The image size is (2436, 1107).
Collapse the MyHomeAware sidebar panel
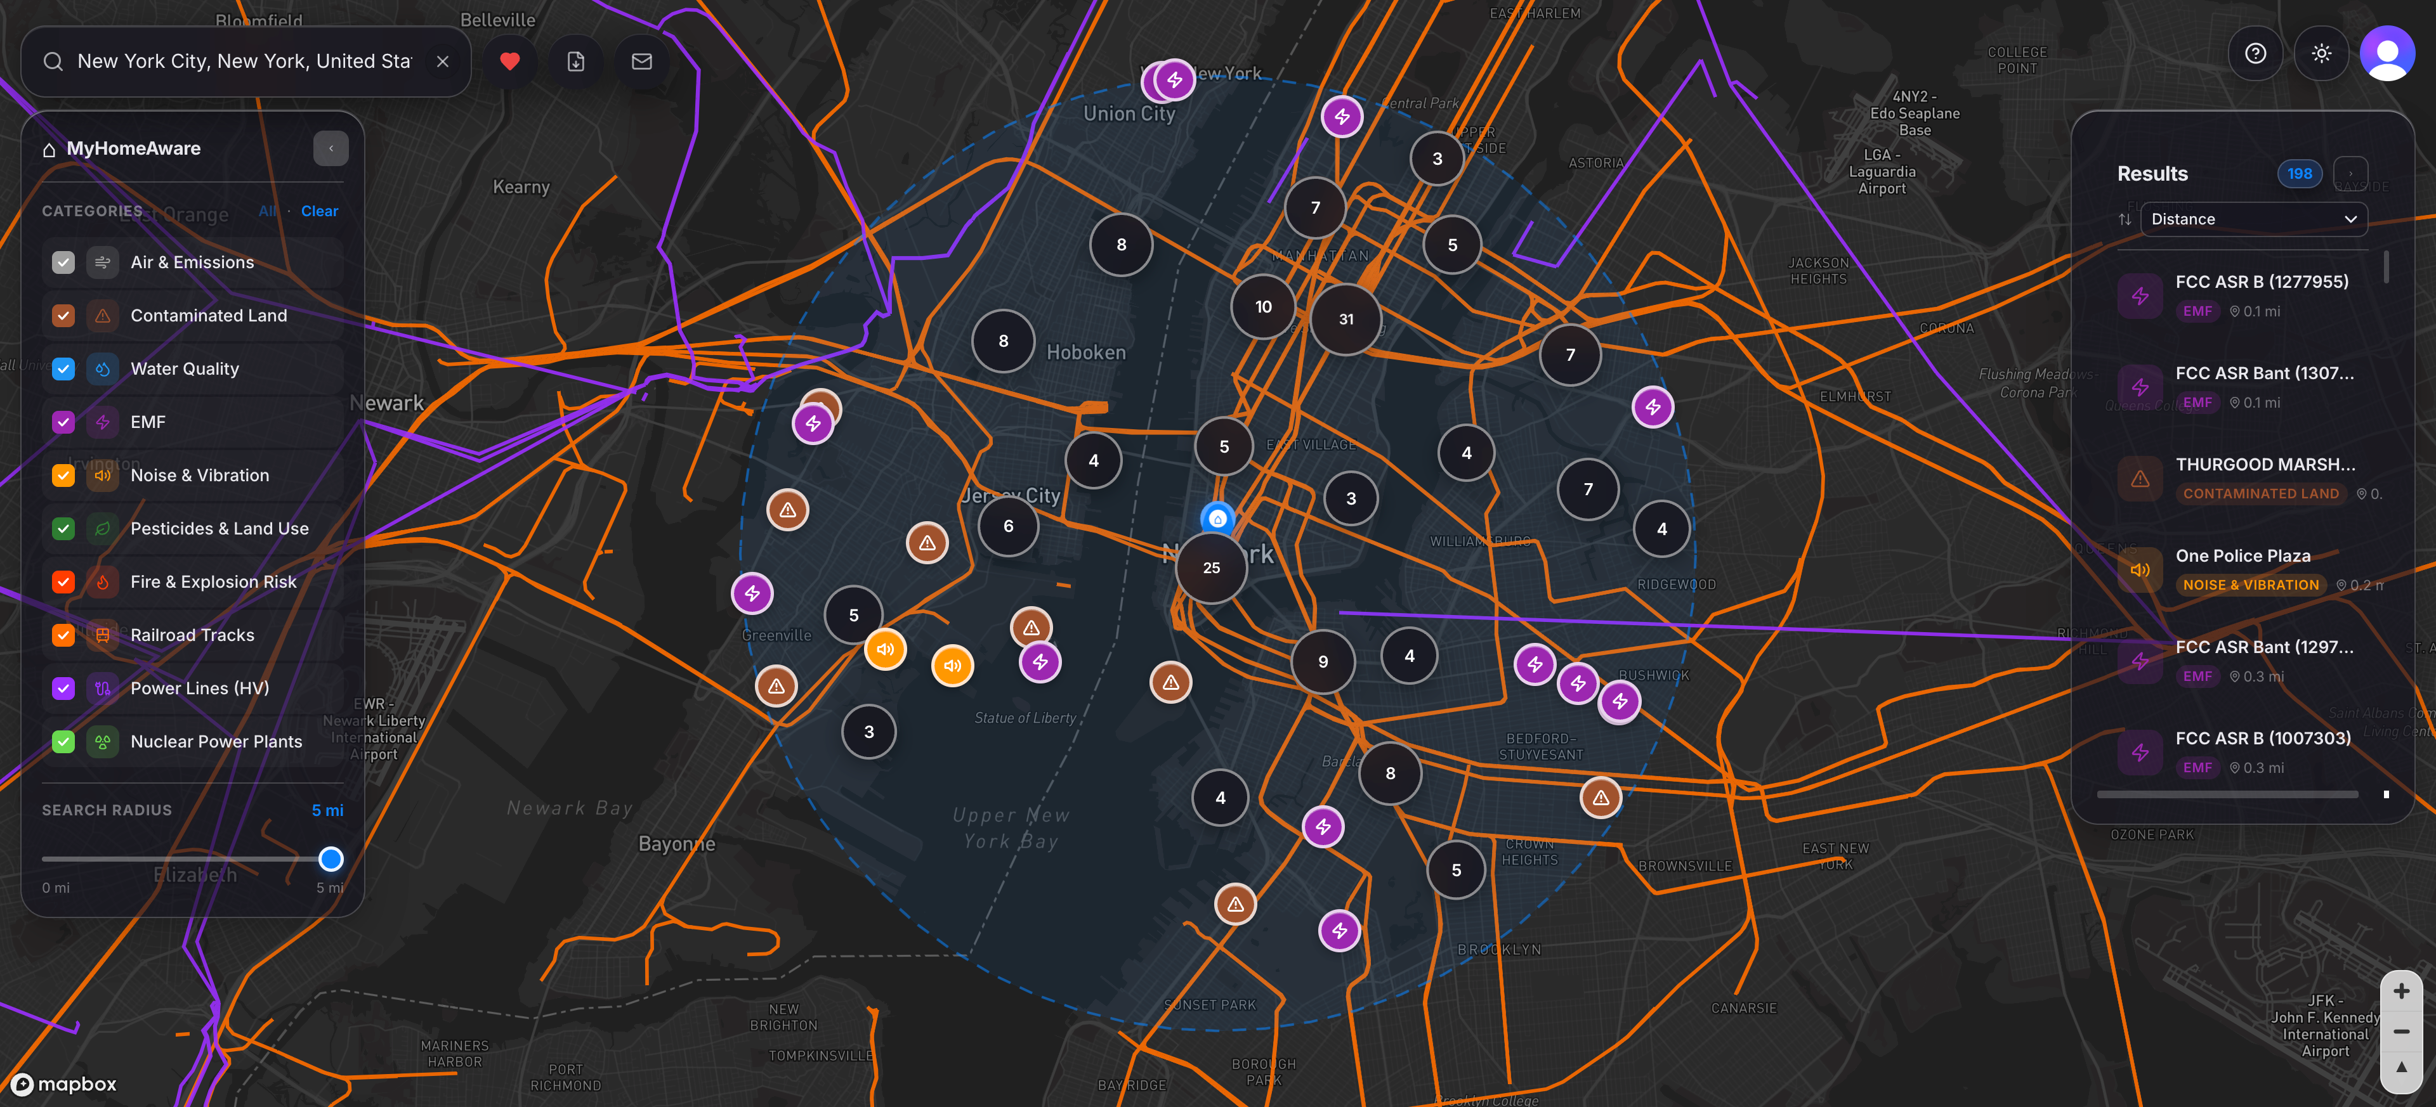(x=331, y=148)
